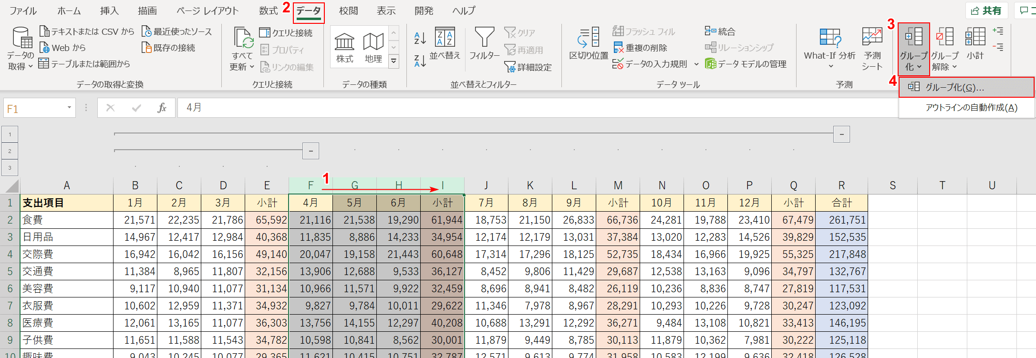The width and height of the screenshot is (1036, 358).
Task: Open the 並べ替え sort dialog
Action: (445, 44)
